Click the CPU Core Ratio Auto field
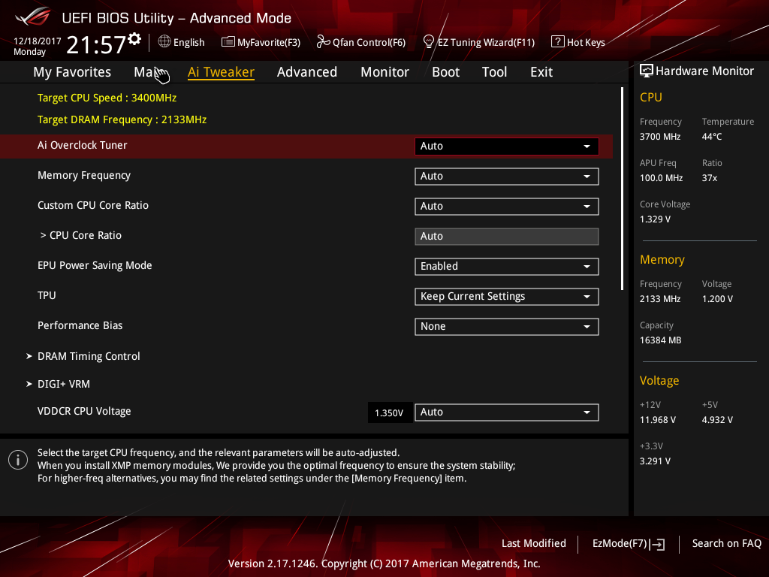This screenshot has width=769, height=577. [507, 237]
